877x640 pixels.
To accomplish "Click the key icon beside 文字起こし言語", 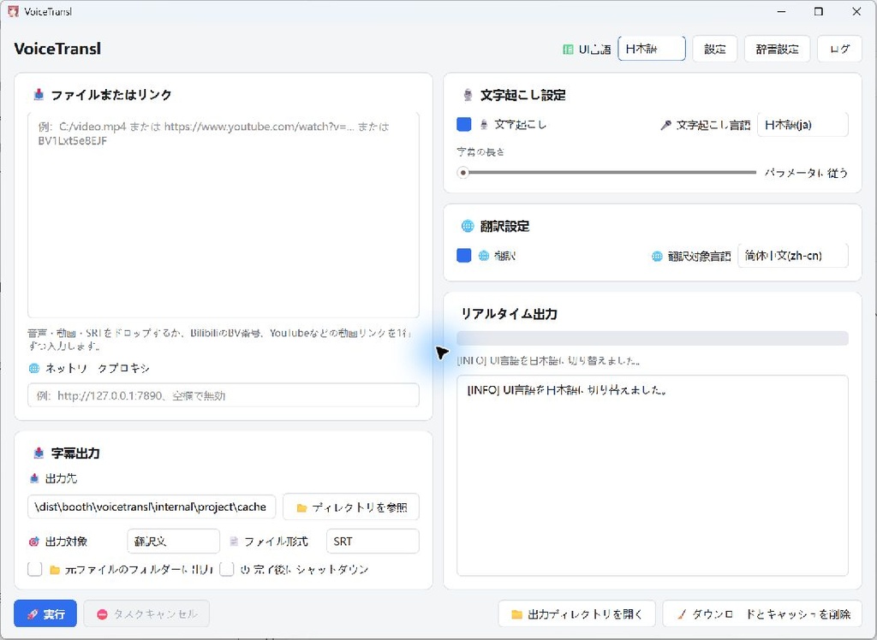I will pos(665,125).
